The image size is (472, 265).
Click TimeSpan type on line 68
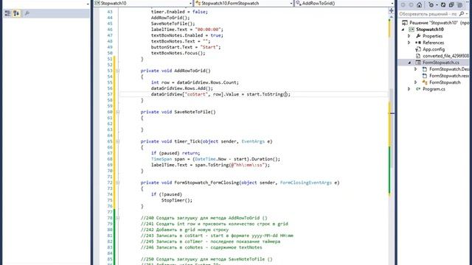click(x=162, y=159)
